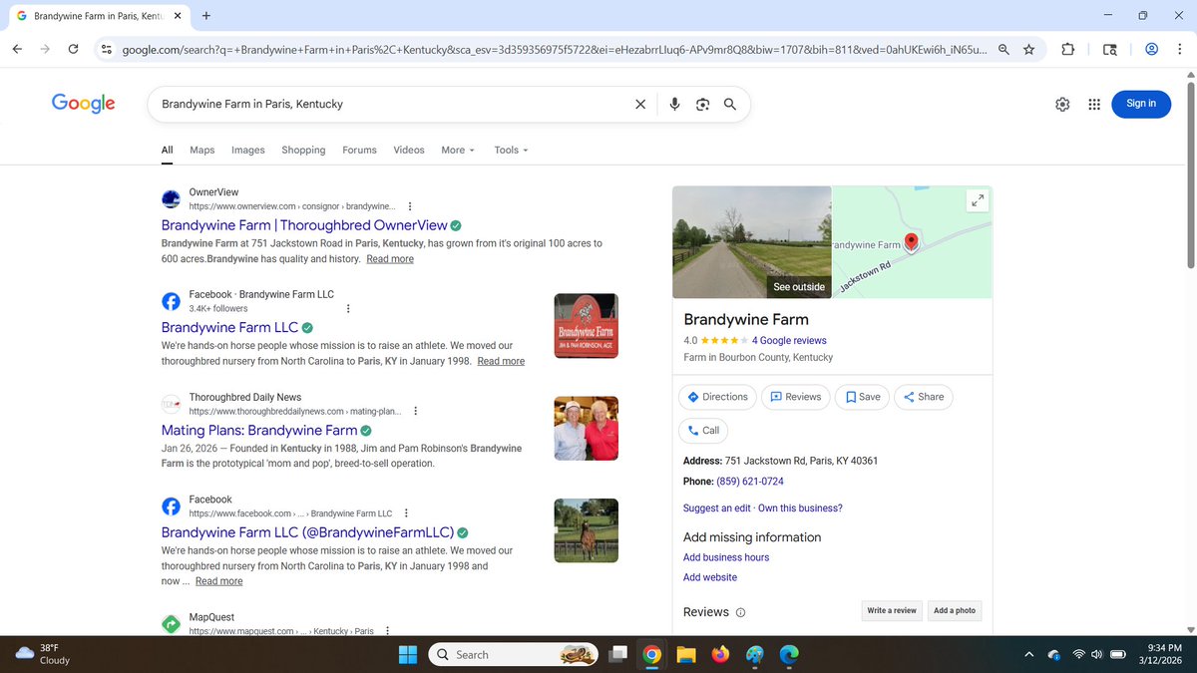Search by image with Google Lens icon

click(702, 104)
